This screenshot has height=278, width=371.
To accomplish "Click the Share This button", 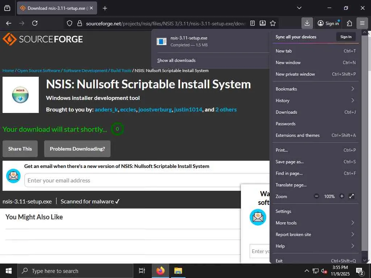I will coord(20,149).
